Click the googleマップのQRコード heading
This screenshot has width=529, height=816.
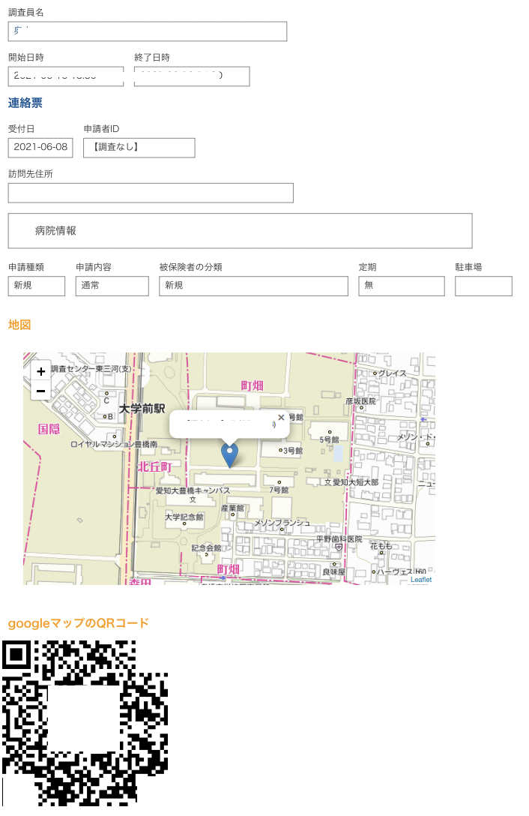tap(79, 623)
